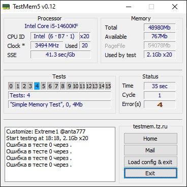The image size is (187, 187).
Task: Select test indicator box 6
Action: pos(50,86)
